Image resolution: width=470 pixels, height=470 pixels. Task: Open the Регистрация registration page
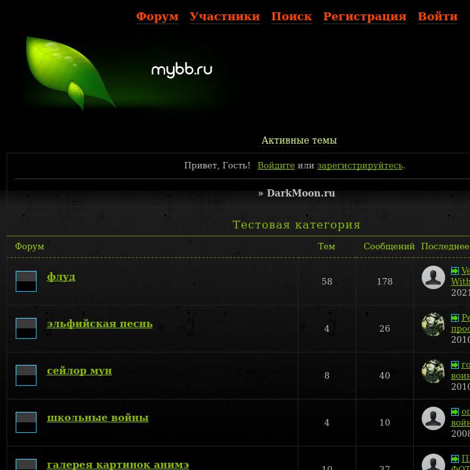point(365,16)
